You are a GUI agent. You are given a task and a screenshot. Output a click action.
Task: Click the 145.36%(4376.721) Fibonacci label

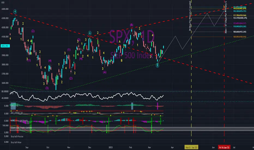point(240,11)
